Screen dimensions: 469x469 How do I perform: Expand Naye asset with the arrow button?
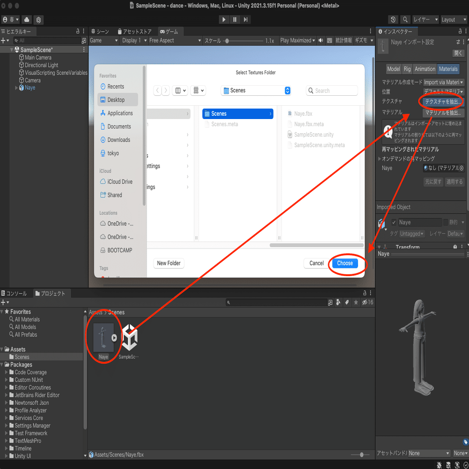tap(114, 338)
